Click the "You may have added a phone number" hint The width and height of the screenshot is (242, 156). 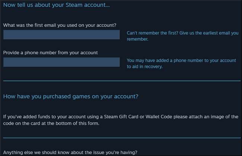(181, 60)
